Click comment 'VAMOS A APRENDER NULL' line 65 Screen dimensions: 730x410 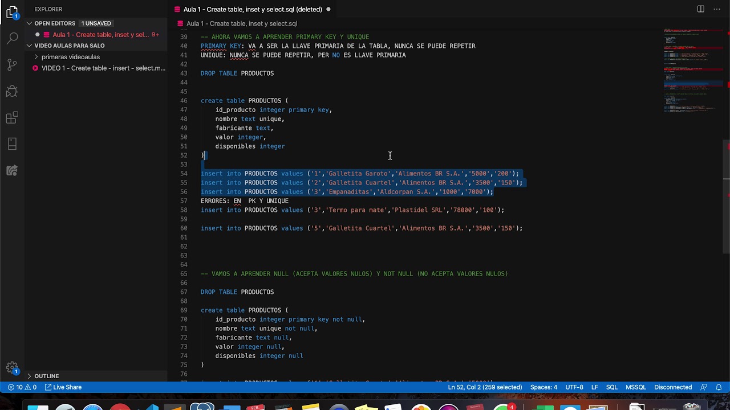(x=354, y=274)
